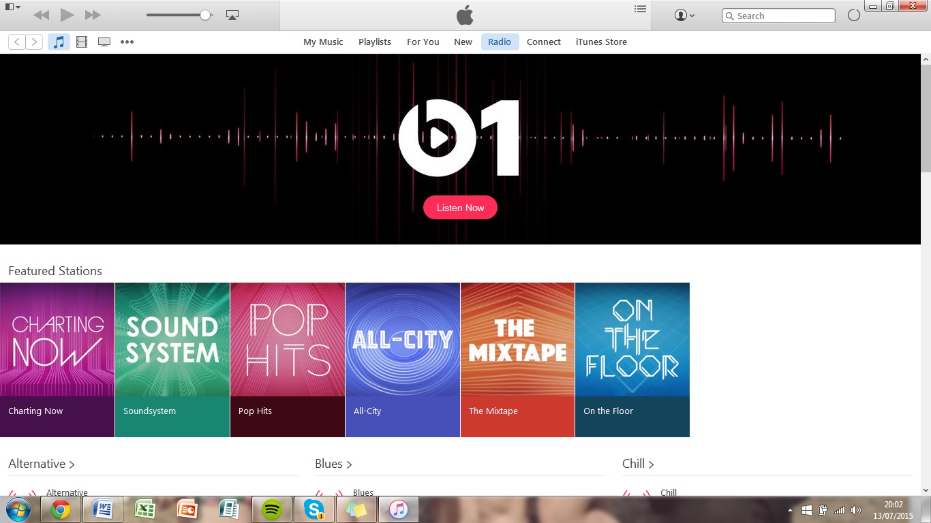Image resolution: width=931 pixels, height=523 pixels.
Task: Open the account menu dropdown
Action: pyautogui.click(x=684, y=15)
